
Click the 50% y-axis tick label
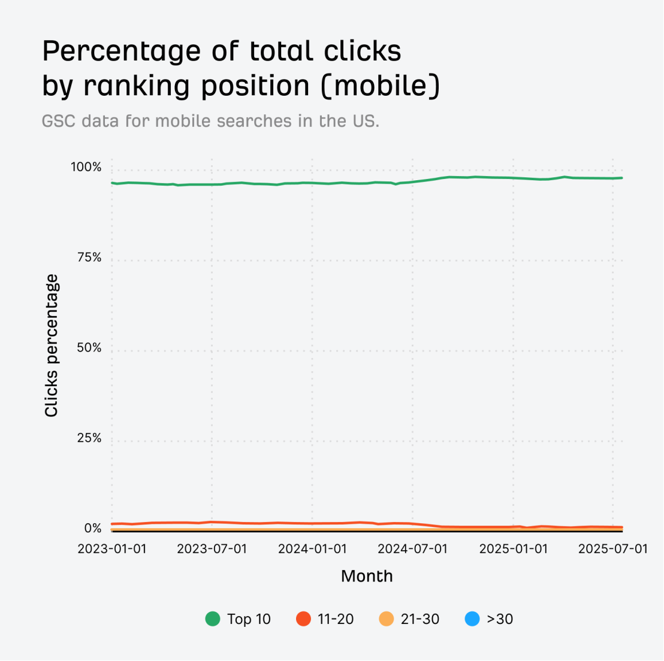point(89,348)
